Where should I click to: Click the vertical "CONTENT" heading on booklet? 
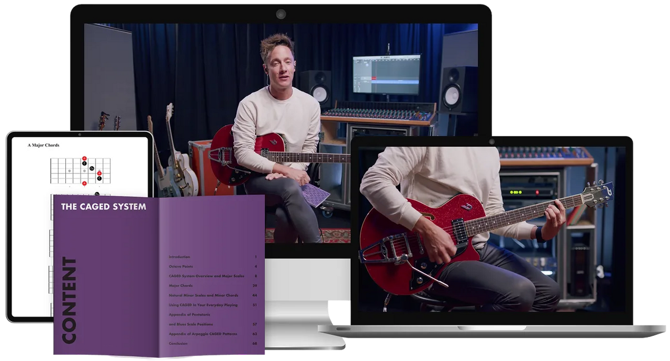tap(70, 300)
